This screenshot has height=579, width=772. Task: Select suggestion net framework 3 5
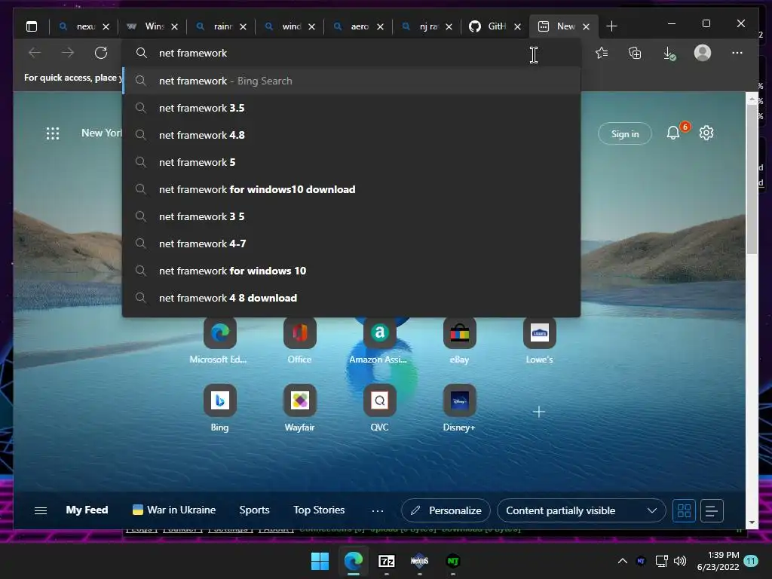coord(351,216)
